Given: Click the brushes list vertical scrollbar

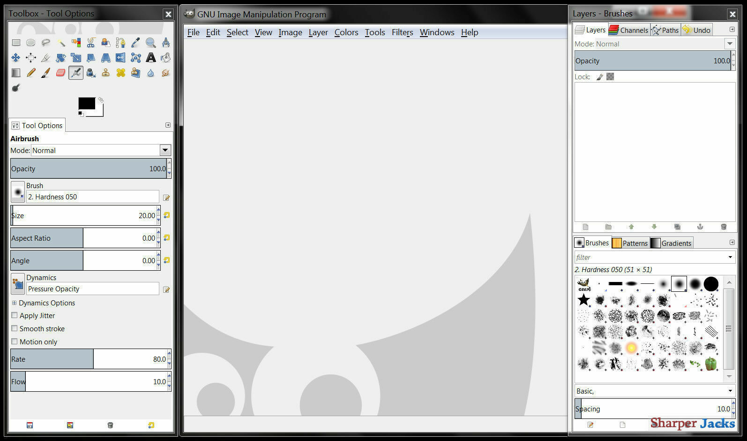Looking at the screenshot, I should coord(729,328).
